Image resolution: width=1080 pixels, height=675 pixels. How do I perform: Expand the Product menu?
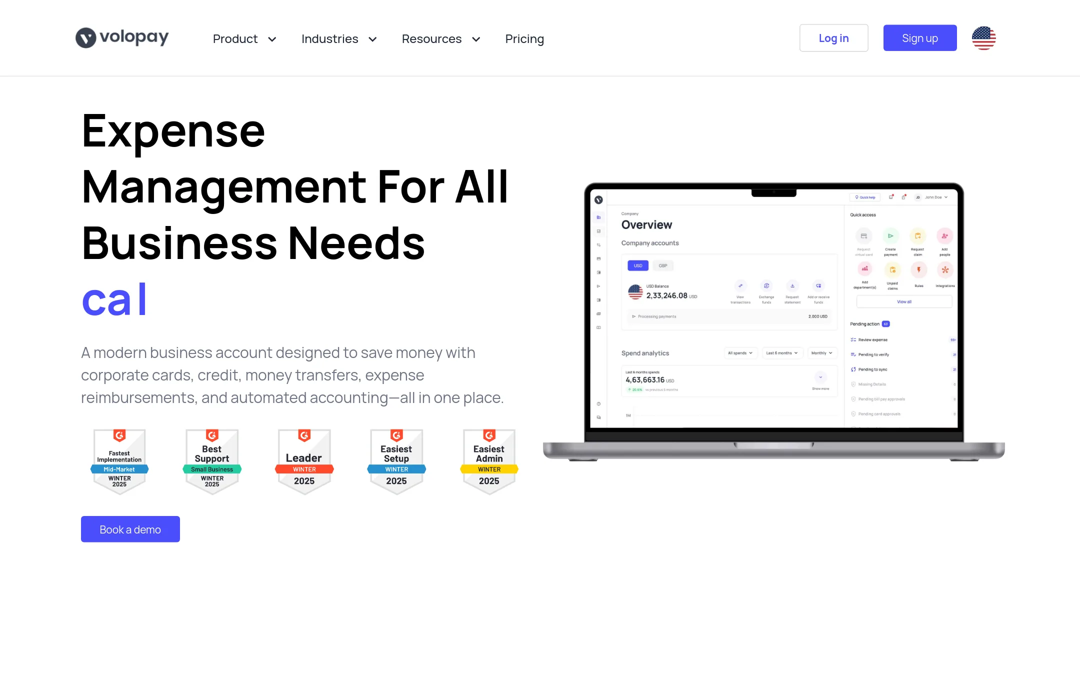244,39
